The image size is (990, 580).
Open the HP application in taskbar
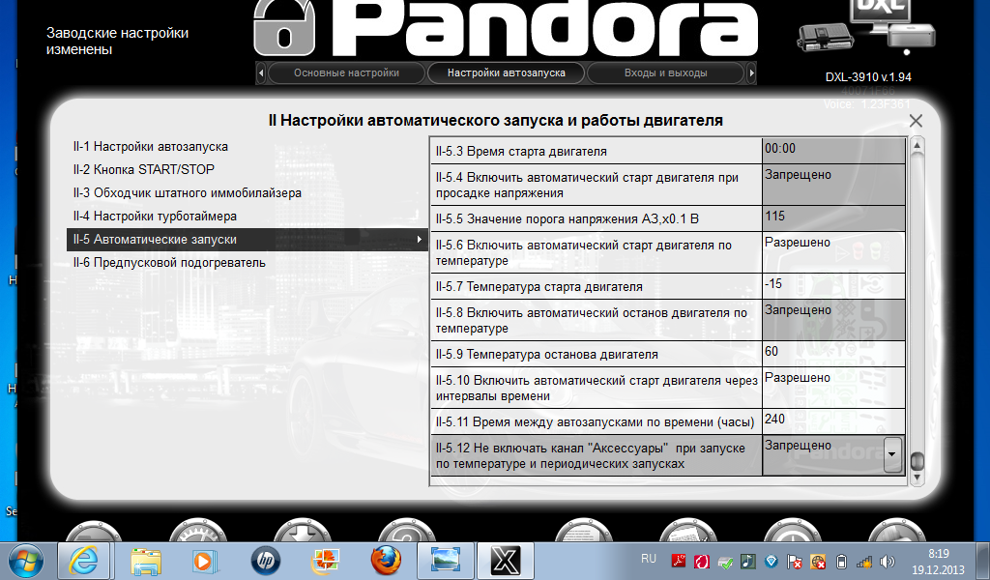[264, 560]
